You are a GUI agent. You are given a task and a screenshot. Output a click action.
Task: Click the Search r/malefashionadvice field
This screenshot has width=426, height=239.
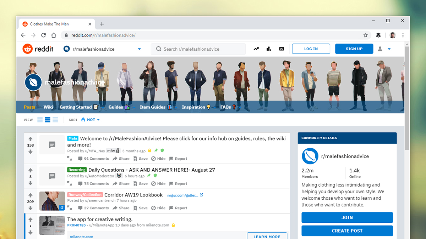click(198, 49)
